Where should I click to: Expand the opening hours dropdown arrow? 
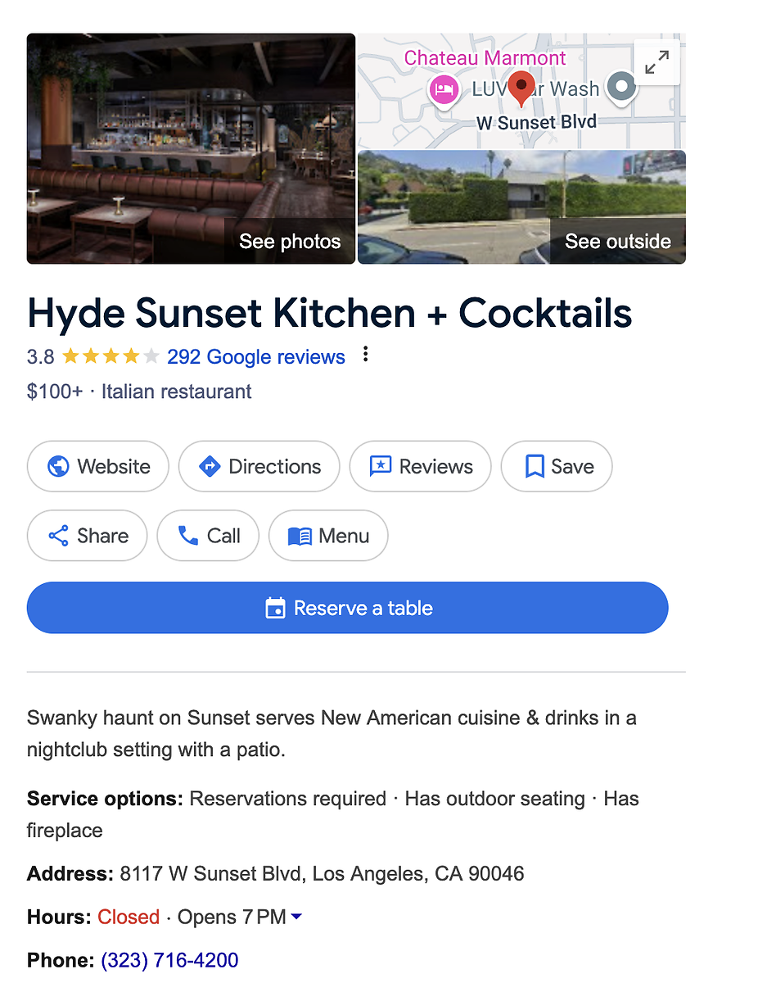[x=296, y=917]
